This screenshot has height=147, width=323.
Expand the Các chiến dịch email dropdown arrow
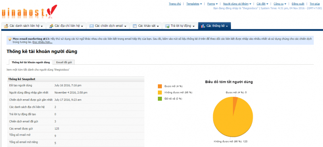pos(125,26)
